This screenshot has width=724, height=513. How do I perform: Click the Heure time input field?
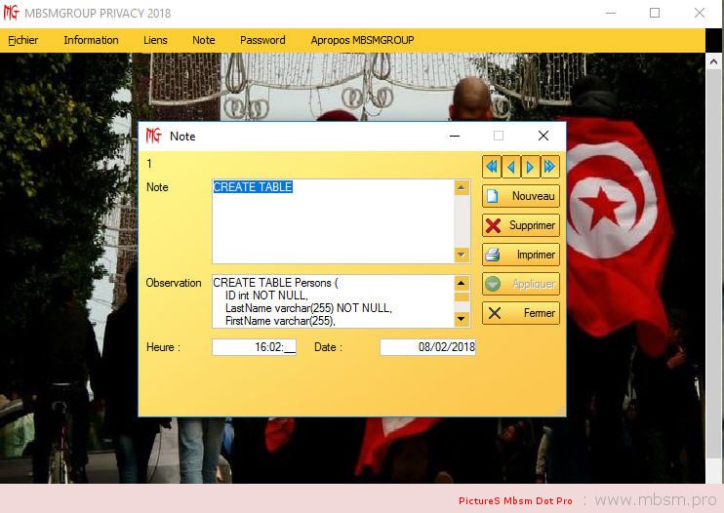[254, 347]
